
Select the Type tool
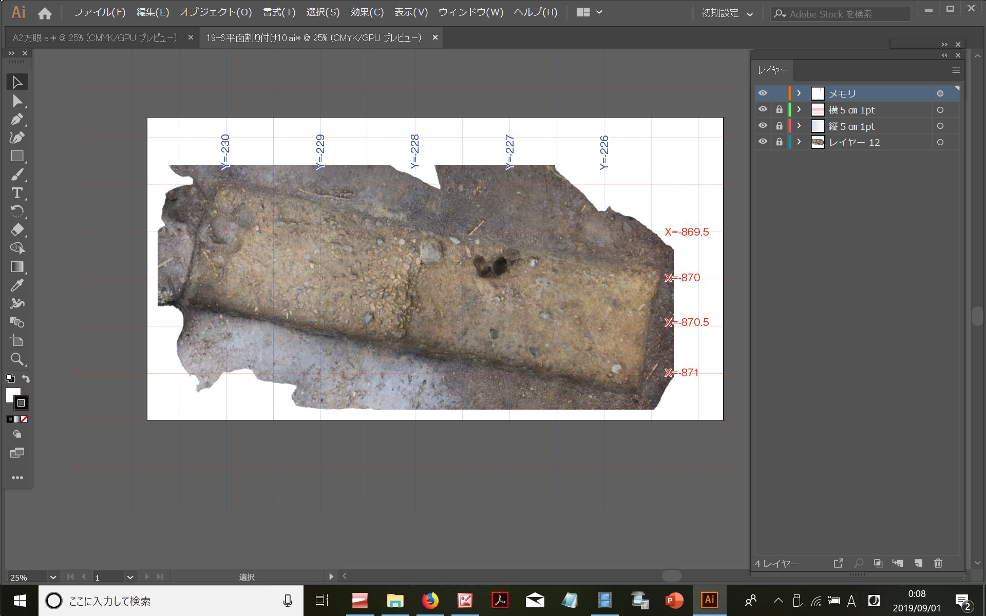(x=16, y=193)
